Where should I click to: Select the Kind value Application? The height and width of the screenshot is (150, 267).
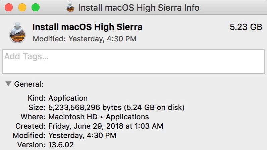tap(68, 98)
